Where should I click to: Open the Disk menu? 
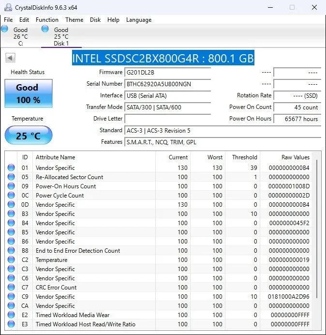[x=95, y=20]
